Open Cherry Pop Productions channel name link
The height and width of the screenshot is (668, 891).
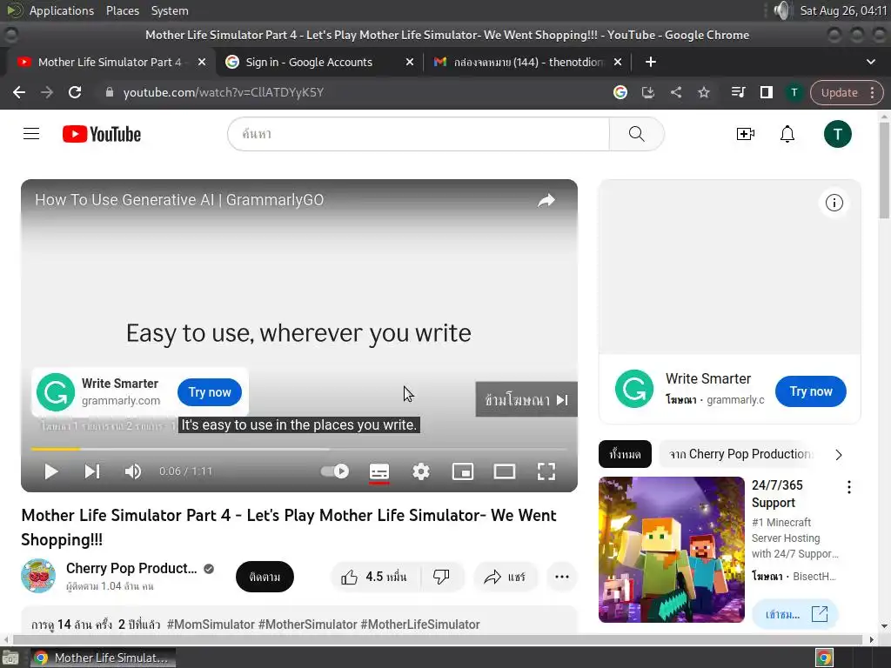pos(132,568)
